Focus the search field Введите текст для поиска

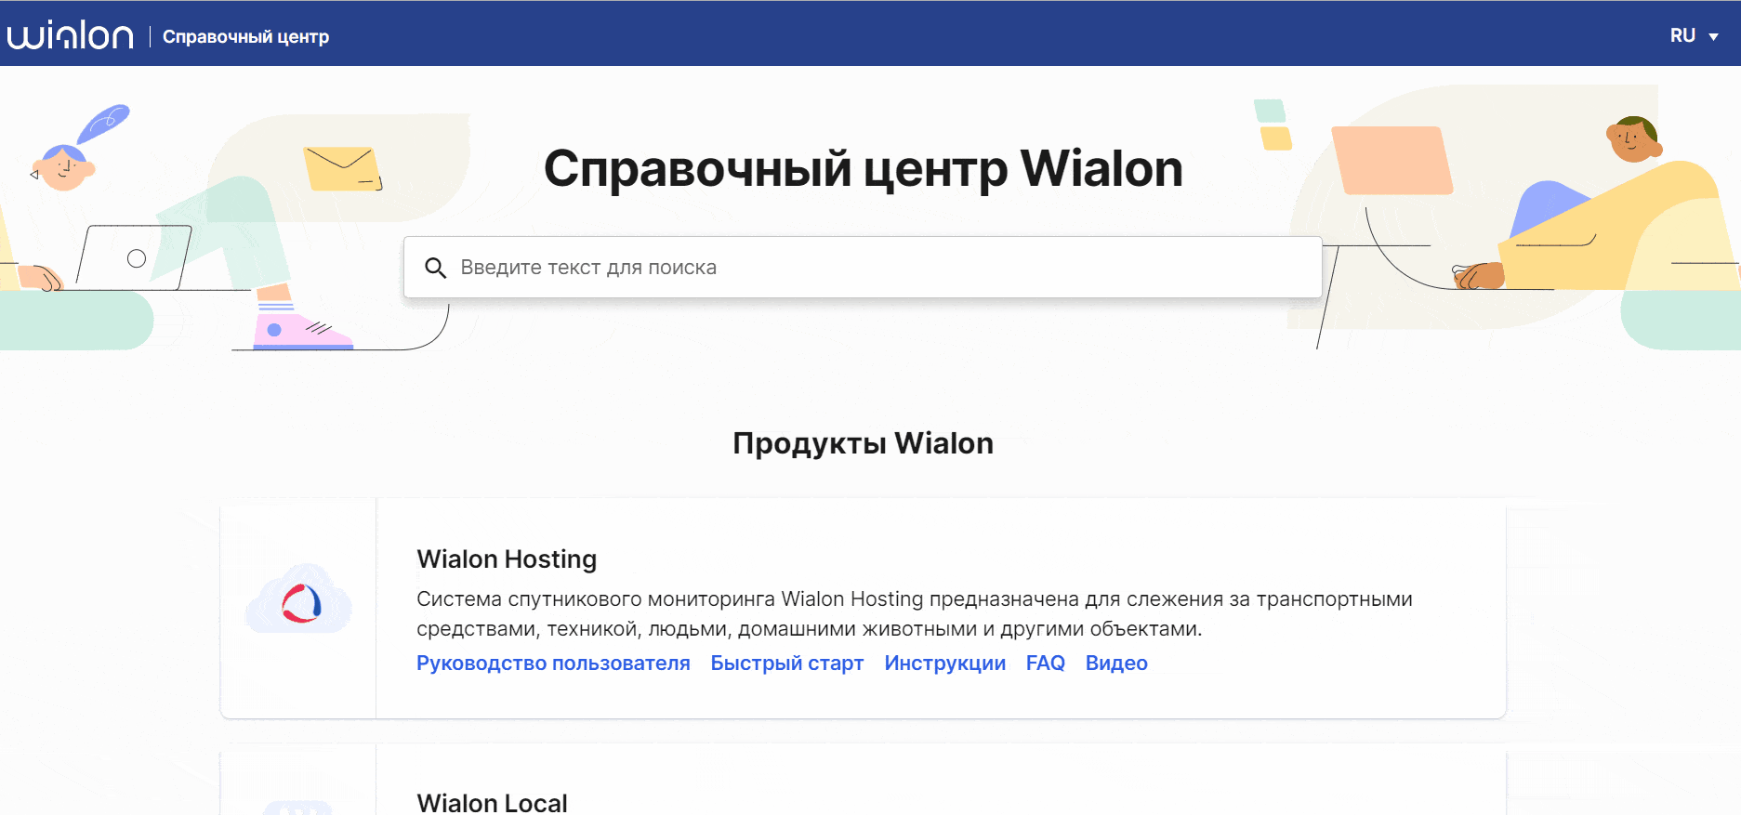click(863, 268)
